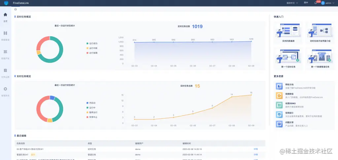Image resolution: width=338 pixels, height=160 pixels.
Task: Toggle the 暂停运行 legend entry
Action: (92, 113)
